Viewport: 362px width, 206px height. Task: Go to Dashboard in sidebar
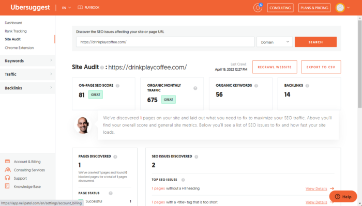13,23
